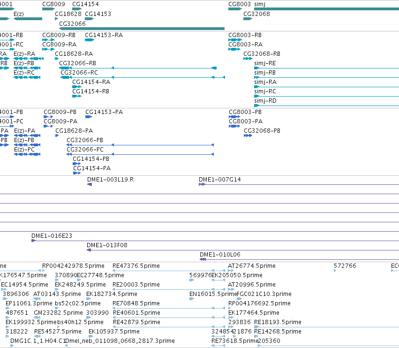Viewport: 399px width, 348px height.
Task: Click the CG14153 gene label
Action: pyautogui.click(x=98, y=14)
